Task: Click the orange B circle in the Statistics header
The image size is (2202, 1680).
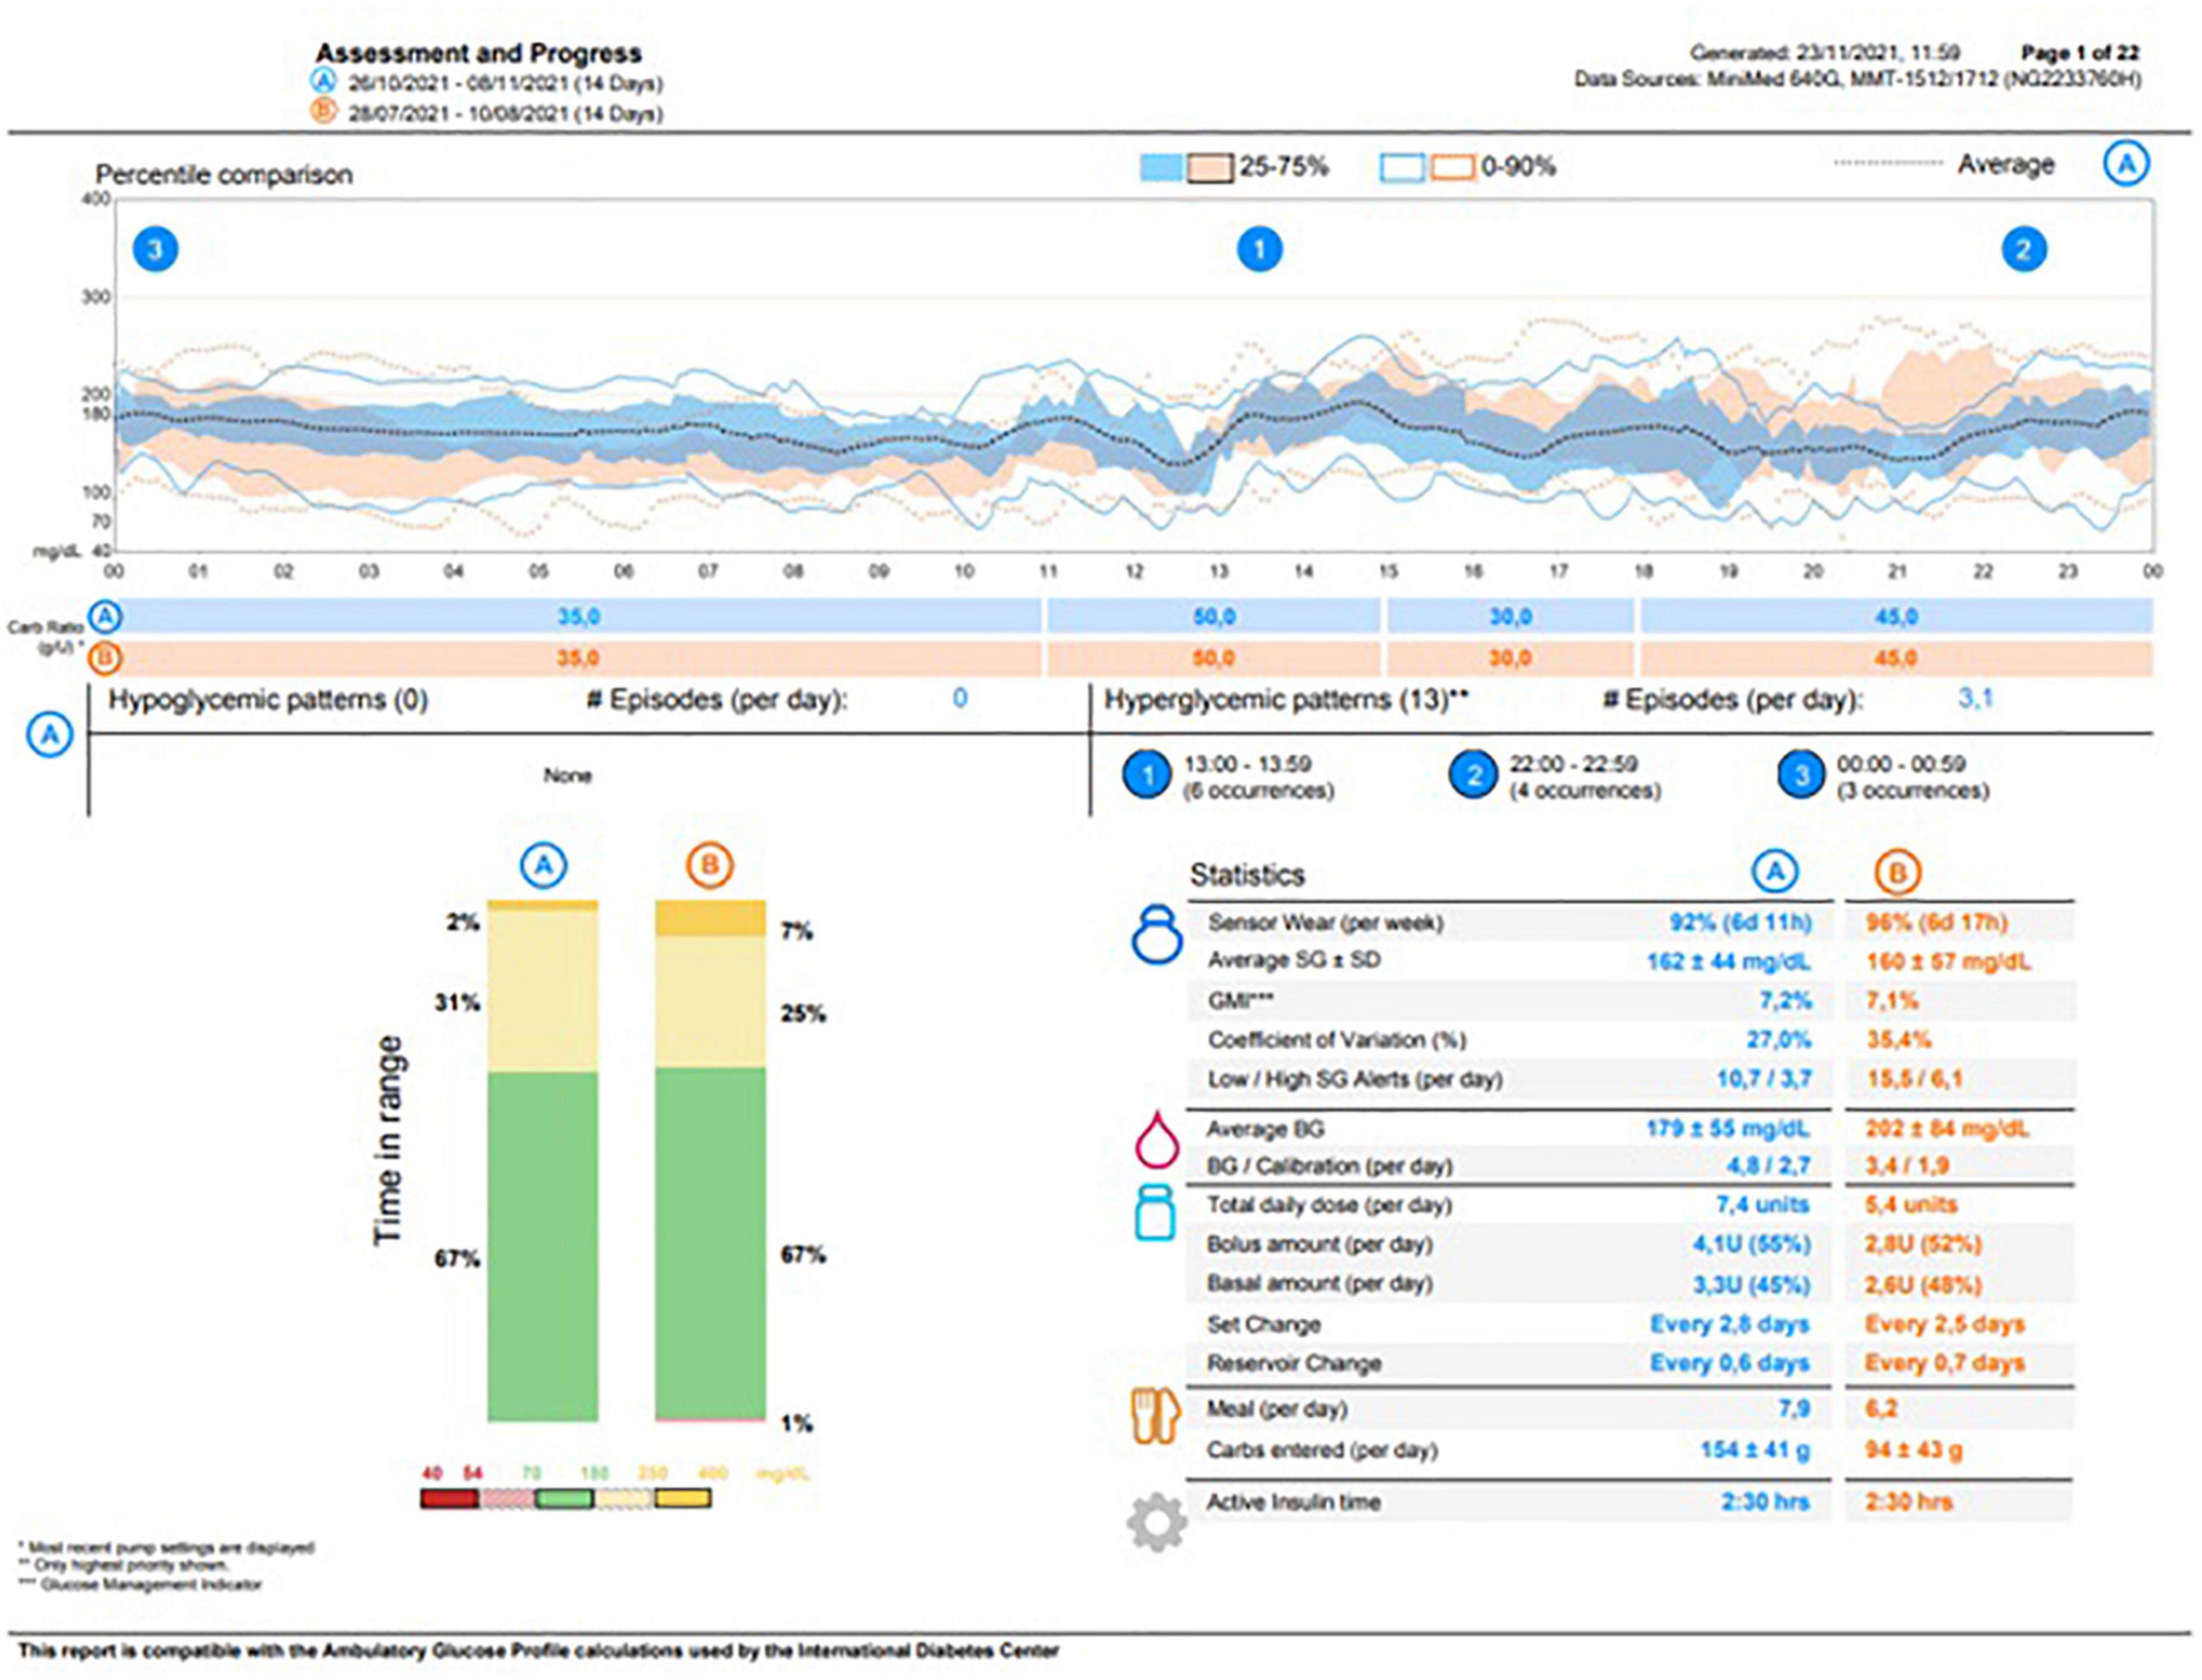Action: tap(1897, 872)
